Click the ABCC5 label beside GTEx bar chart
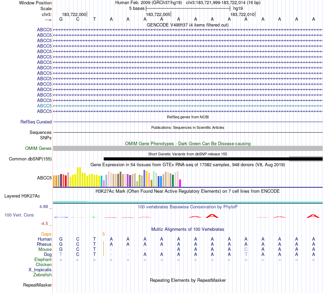 [44, 178]
